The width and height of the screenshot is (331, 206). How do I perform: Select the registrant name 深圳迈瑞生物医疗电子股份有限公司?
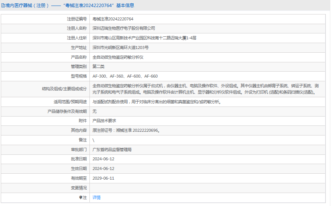(x=124, y=28)
